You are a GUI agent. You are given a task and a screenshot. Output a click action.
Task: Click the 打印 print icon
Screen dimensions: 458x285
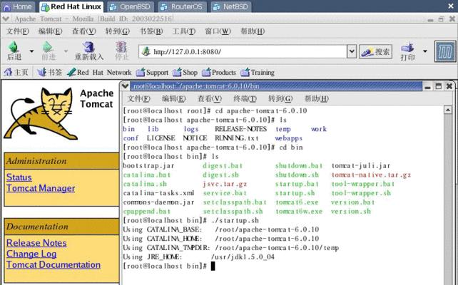407,51
